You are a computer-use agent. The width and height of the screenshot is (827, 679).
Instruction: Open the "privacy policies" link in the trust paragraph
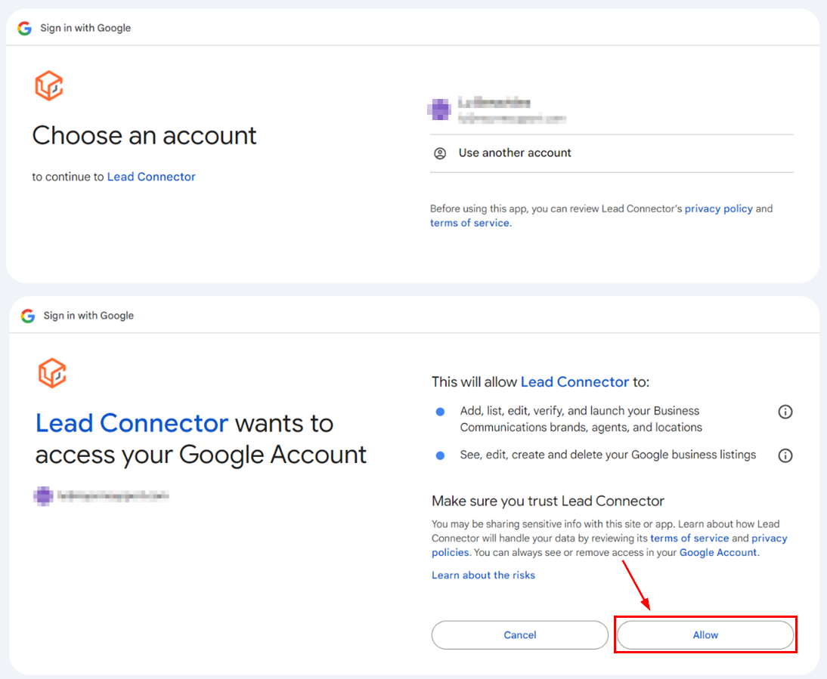tap(769, 539)
